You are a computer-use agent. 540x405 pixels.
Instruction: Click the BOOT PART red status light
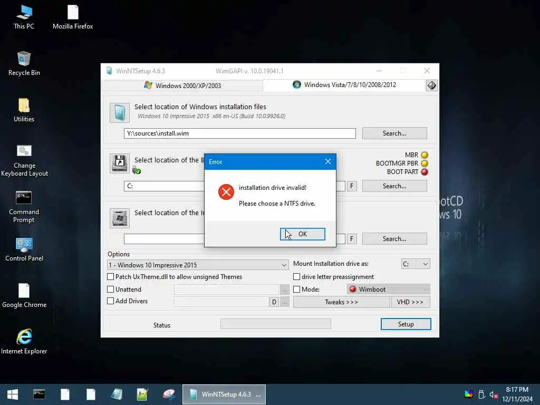coord(425,172)
